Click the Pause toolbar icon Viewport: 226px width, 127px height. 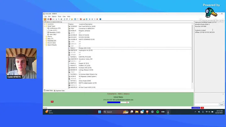pos(95,19)
